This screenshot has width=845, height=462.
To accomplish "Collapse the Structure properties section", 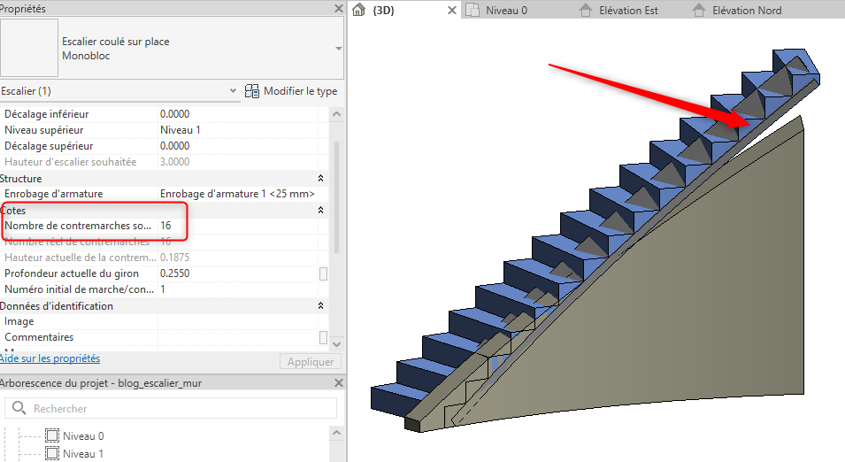I will click(320, 179).
